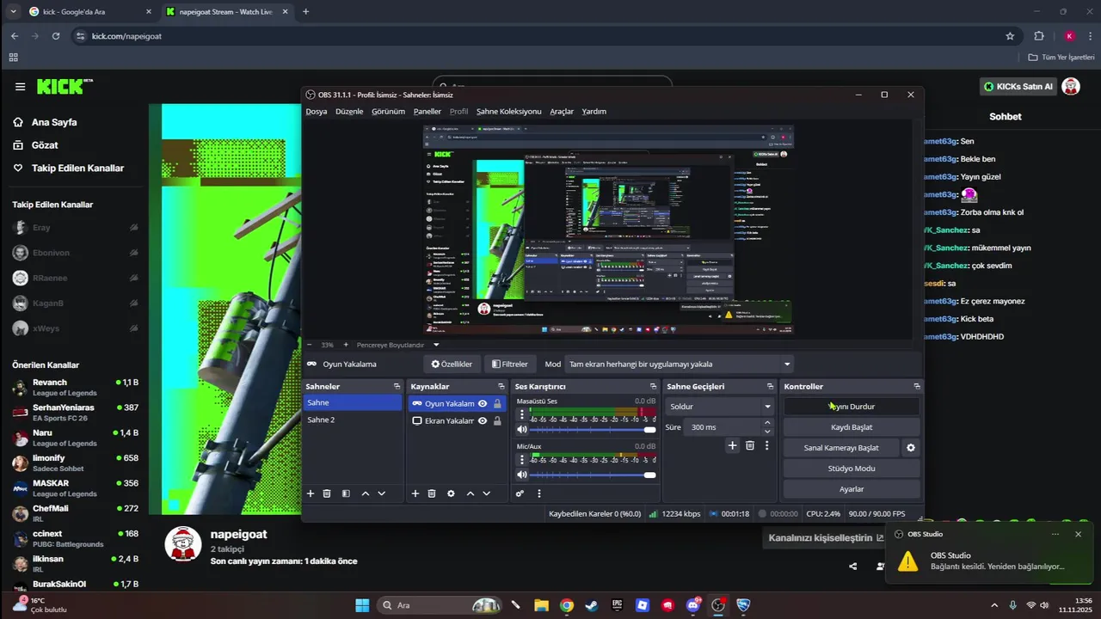This screenshot has width=1101, height=619.
Task: Undock the Sahneler panel
Action: [397, 386]
